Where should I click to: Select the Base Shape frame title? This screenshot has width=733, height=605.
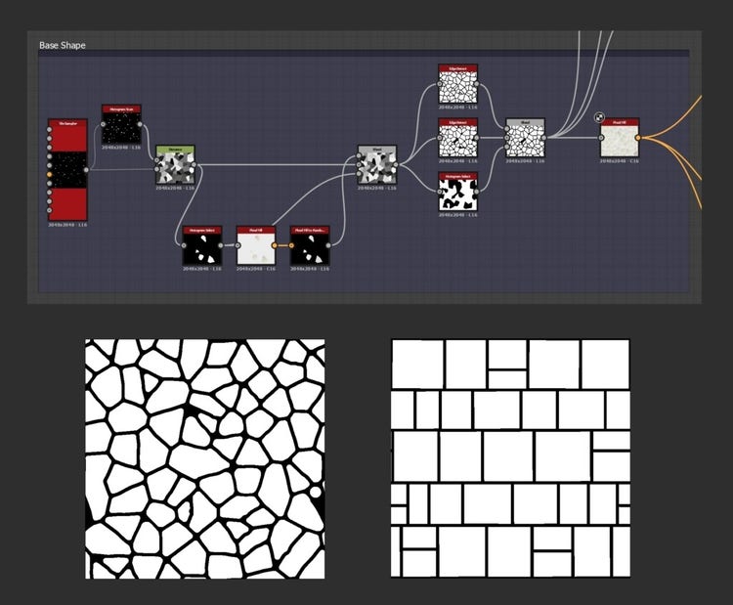tap(63, 45)
